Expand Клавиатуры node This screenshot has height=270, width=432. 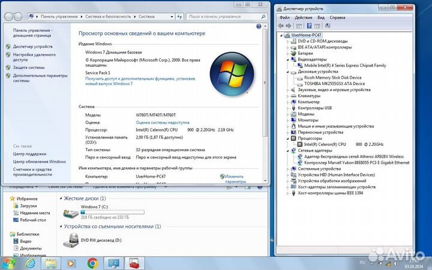tap(287, 96)
